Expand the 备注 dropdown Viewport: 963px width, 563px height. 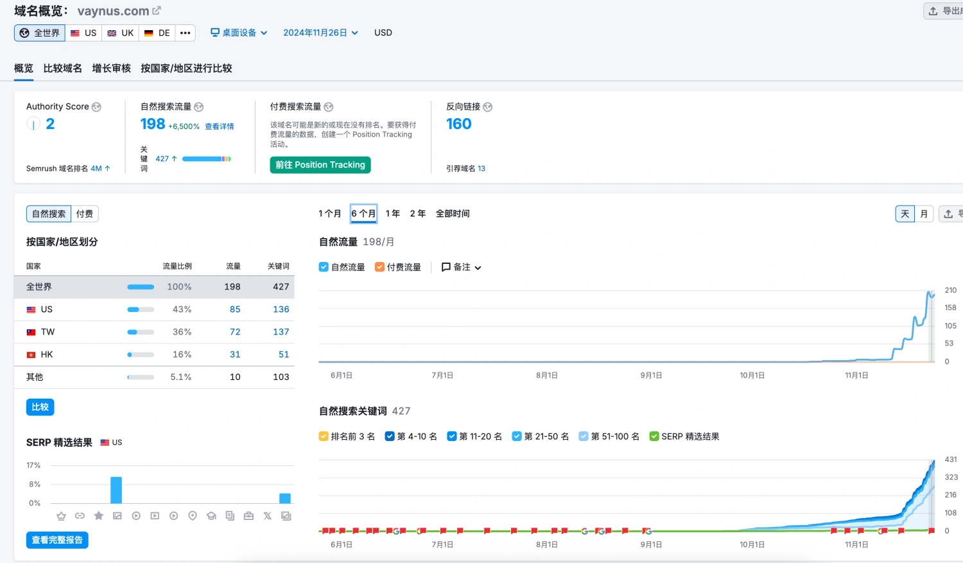point(461,267)
